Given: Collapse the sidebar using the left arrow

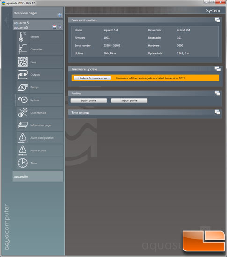Looking at the screenshot, I should coord(7,21).
